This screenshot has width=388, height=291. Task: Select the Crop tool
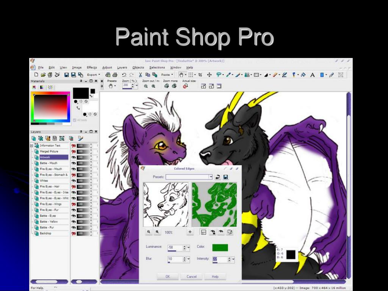[x=200, y=75]
